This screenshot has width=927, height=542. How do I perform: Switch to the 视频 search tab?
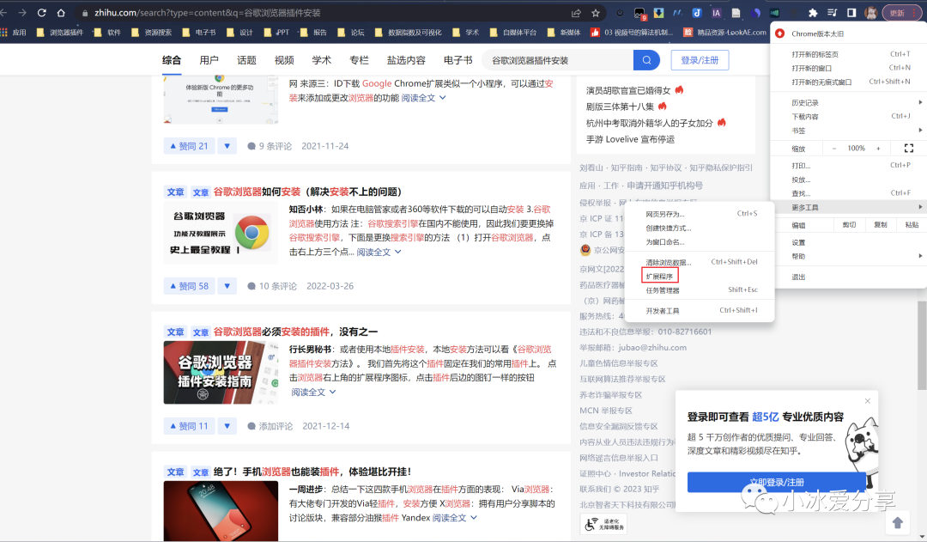point(284,60)
